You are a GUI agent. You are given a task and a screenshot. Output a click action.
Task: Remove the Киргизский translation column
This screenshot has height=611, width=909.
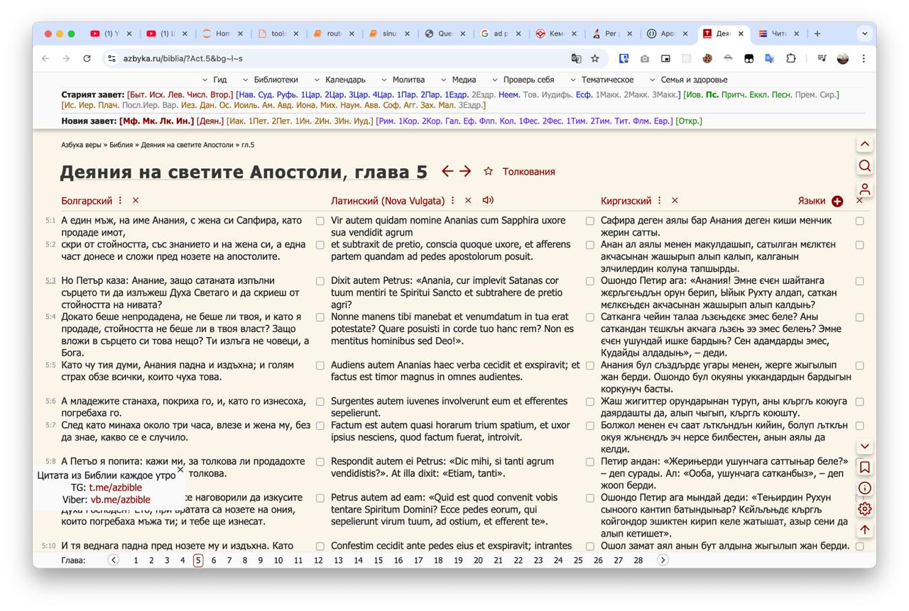pos(675,201)
